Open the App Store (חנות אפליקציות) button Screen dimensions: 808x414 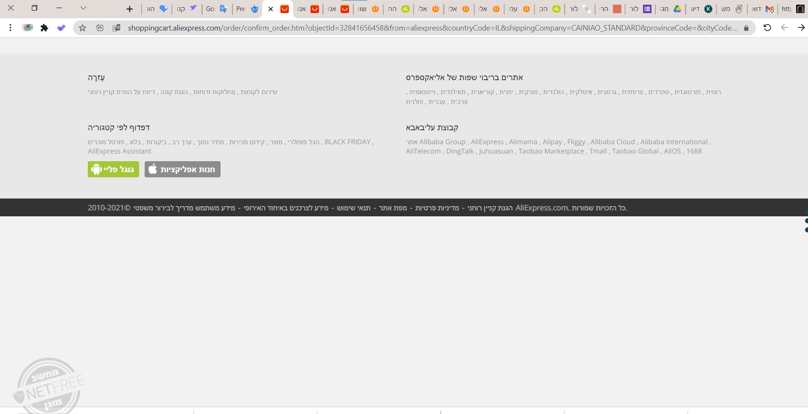pos(182,169)
